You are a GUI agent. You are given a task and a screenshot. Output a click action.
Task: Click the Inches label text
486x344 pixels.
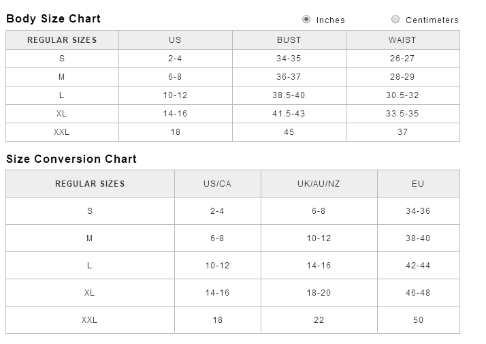[x=330, y=20]
